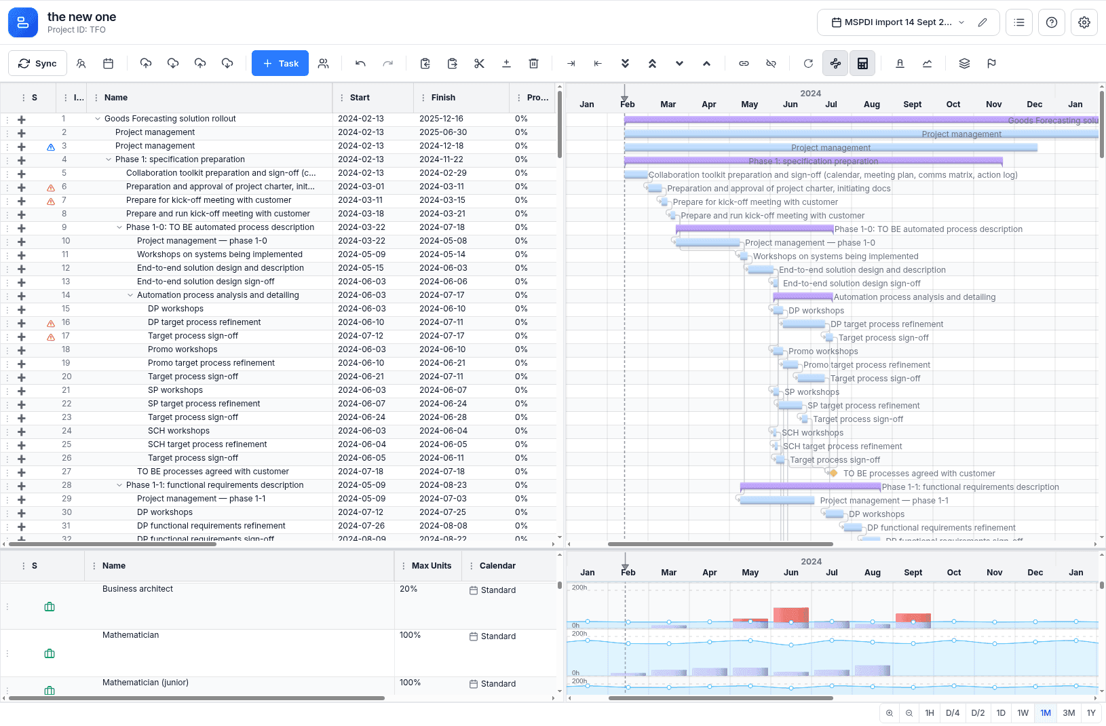Image resolution: width=1106 pixels, height=726 pixels.
Task: Collapse all tasks with double-up chevrons
Action: tap(652, 63)
